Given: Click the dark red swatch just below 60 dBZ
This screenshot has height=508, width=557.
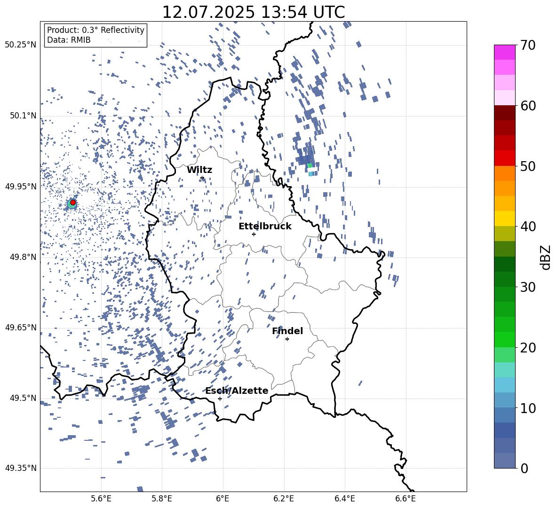Looking at the screenshot, I should click(504, 113).
